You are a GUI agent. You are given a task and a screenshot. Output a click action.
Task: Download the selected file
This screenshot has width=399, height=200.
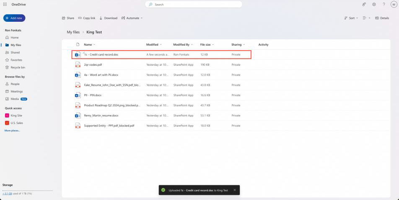[108, 18]
